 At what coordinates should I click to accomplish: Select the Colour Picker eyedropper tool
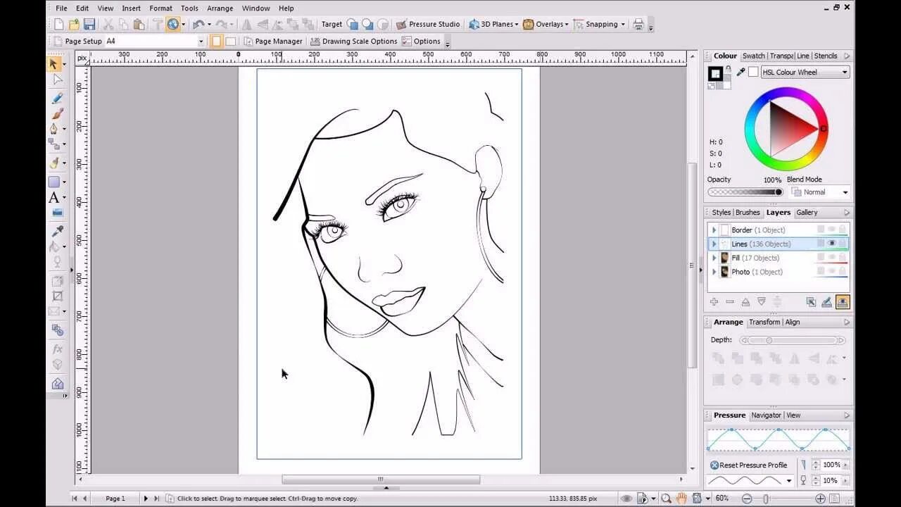[x=57, y=230]
